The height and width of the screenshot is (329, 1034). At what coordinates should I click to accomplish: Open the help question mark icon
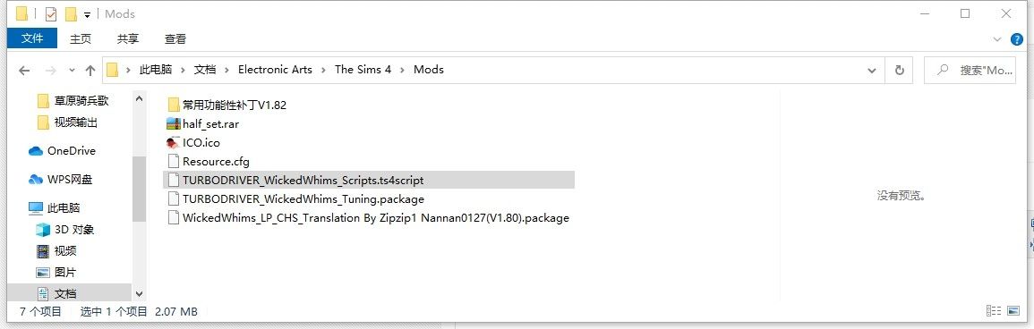(1017, 39)
